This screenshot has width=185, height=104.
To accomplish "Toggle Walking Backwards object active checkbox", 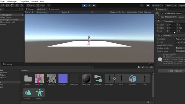I will pos(162,13).
